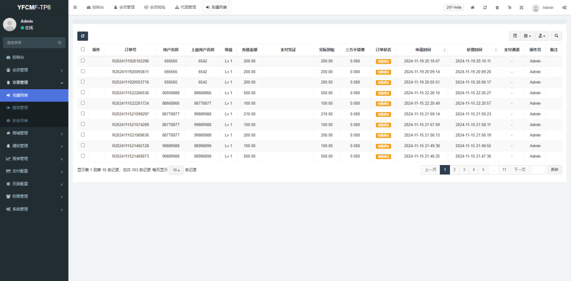Click the table refresh button

pyautogui.click(x=83, y=36)
